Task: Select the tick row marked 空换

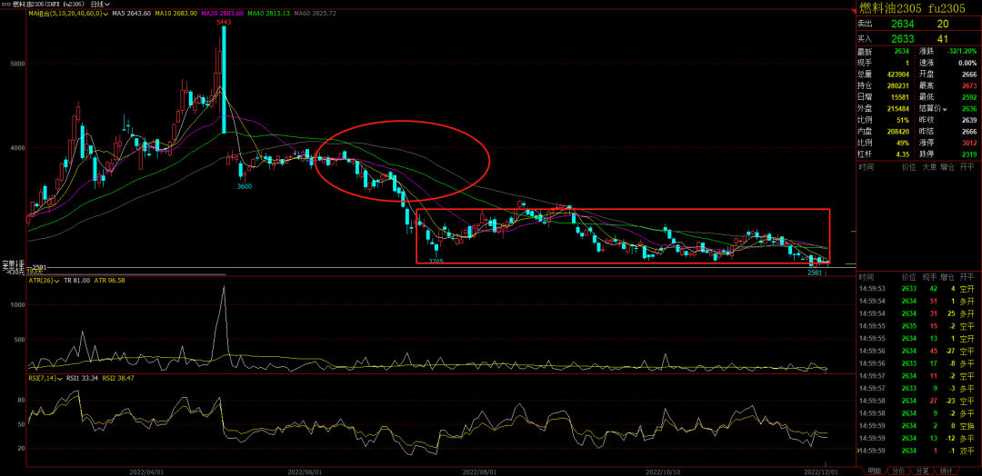Action: click(917, 425)
